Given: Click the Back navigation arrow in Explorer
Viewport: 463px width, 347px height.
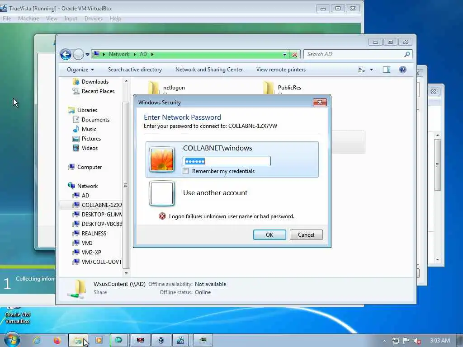Looking at the screenshot, I should coord(66,54).
